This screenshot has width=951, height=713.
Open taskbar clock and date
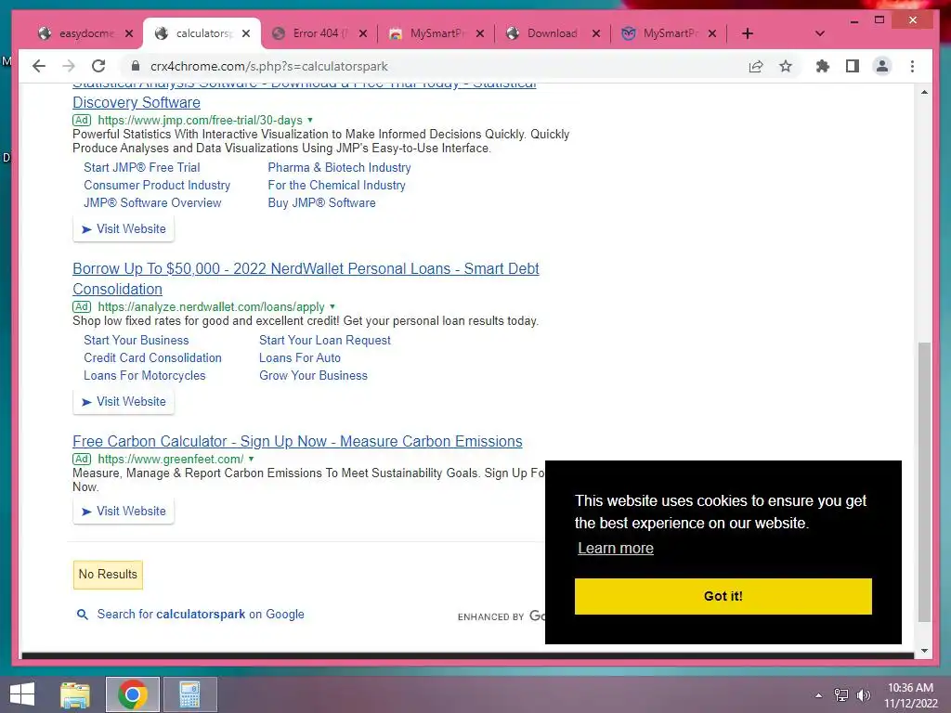coord(910,695)
